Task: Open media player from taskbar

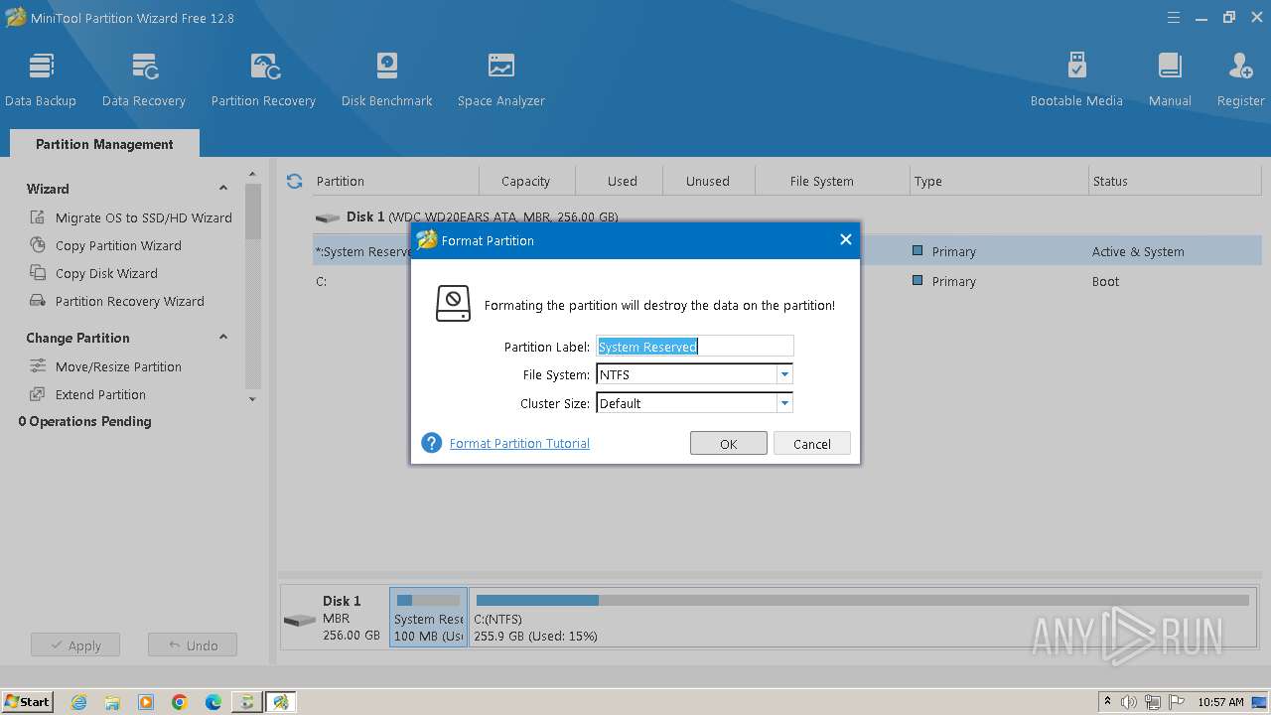Action: click(146, 702)
